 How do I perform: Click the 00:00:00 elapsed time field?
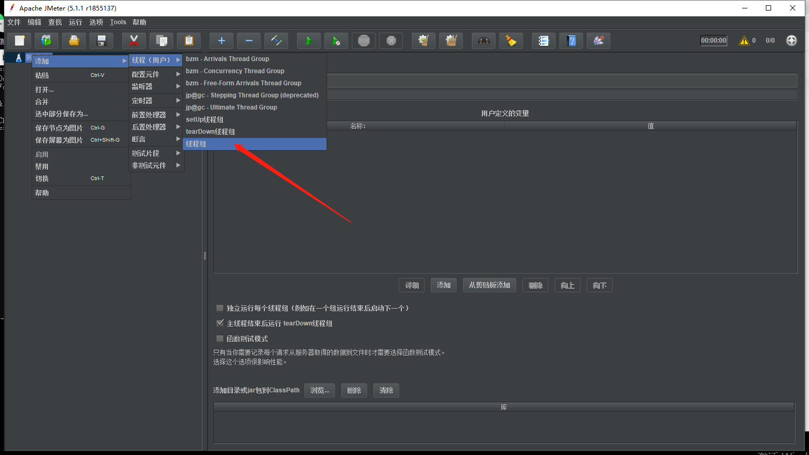[x=714, y=41]
